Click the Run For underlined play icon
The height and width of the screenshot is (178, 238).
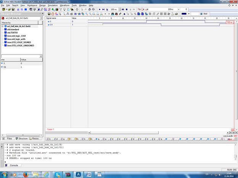coord(107,10)
